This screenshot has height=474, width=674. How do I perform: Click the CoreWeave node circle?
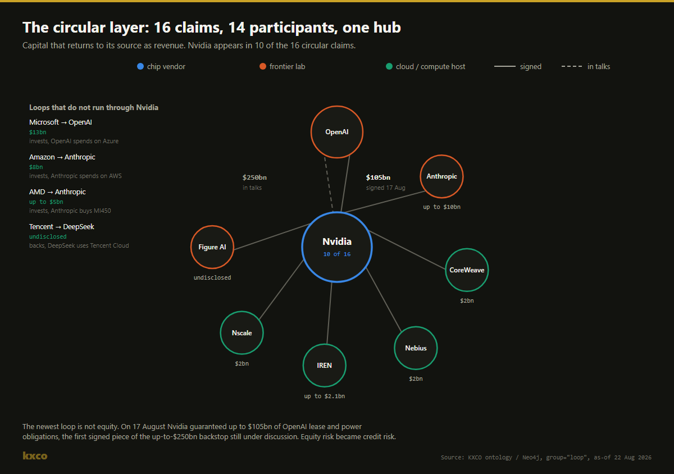click(x=467, y=270)
